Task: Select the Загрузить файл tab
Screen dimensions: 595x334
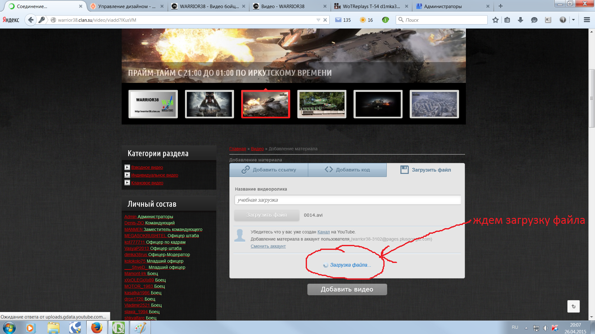Action: tap(426, 170)
